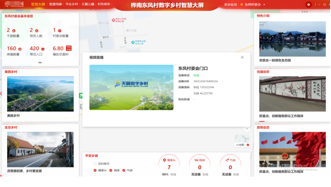Toggle the 2D地图 map mode check
The width and height of the screenshot is (331, 187).
[x=248, y=145]
